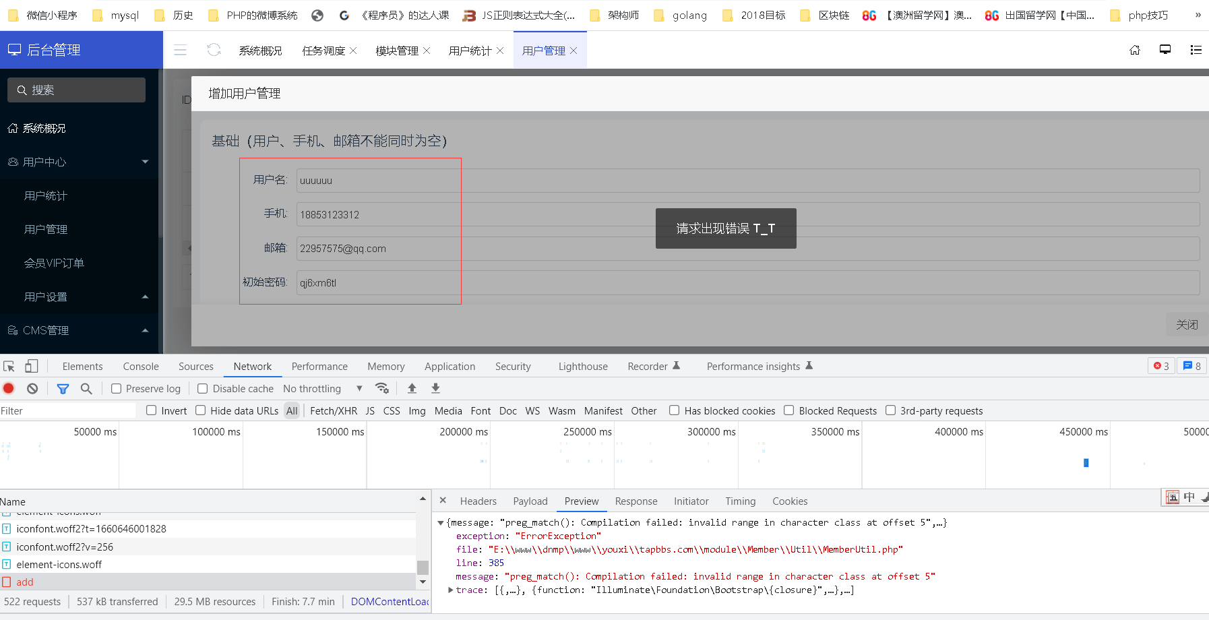
Task: Switch to the Console tab
Action: click(x=141, y=366)
